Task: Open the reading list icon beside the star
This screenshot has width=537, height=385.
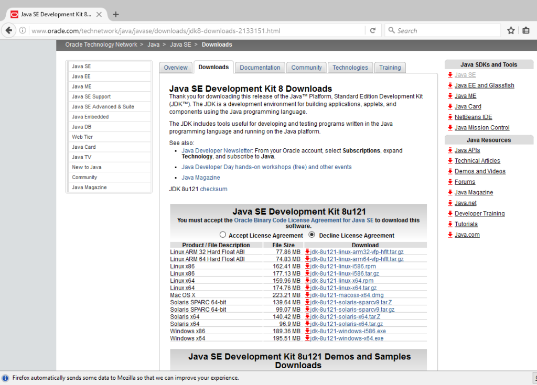Action: (526, 30)
